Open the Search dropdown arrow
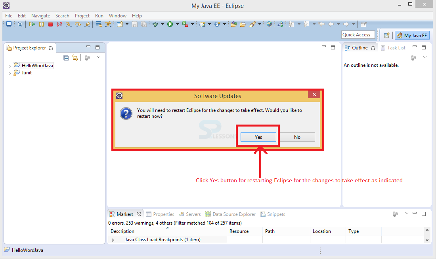 tap(260, 25)
